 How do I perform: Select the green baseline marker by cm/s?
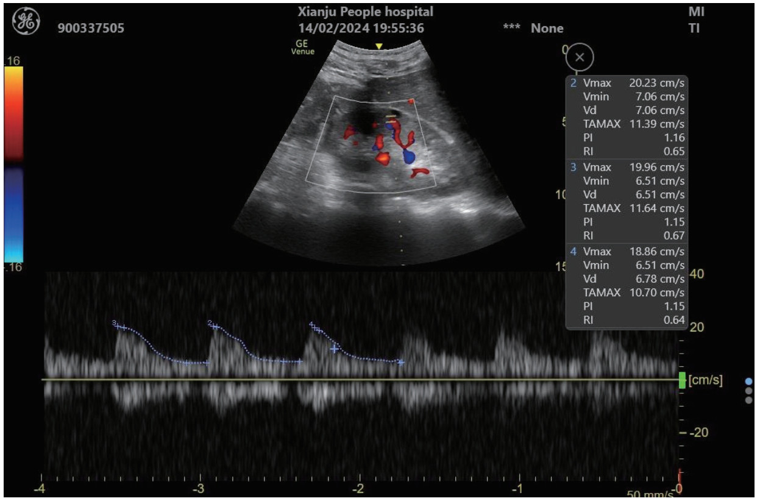681,380
